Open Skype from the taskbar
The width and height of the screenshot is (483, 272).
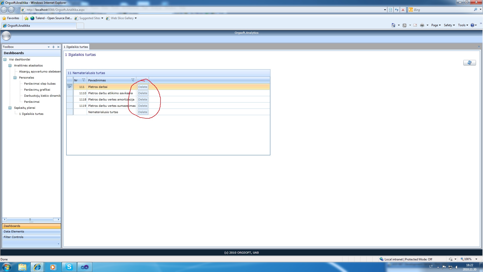[69, 267]
